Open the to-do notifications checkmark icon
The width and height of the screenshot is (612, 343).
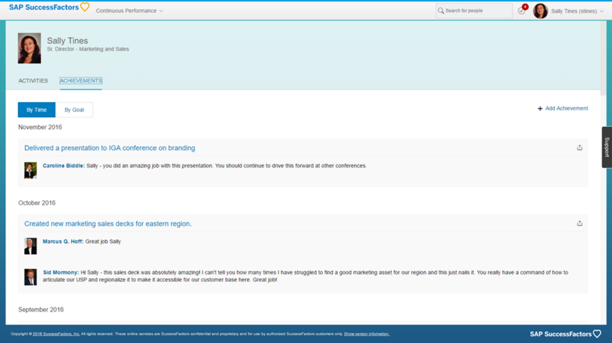point(521,11)
